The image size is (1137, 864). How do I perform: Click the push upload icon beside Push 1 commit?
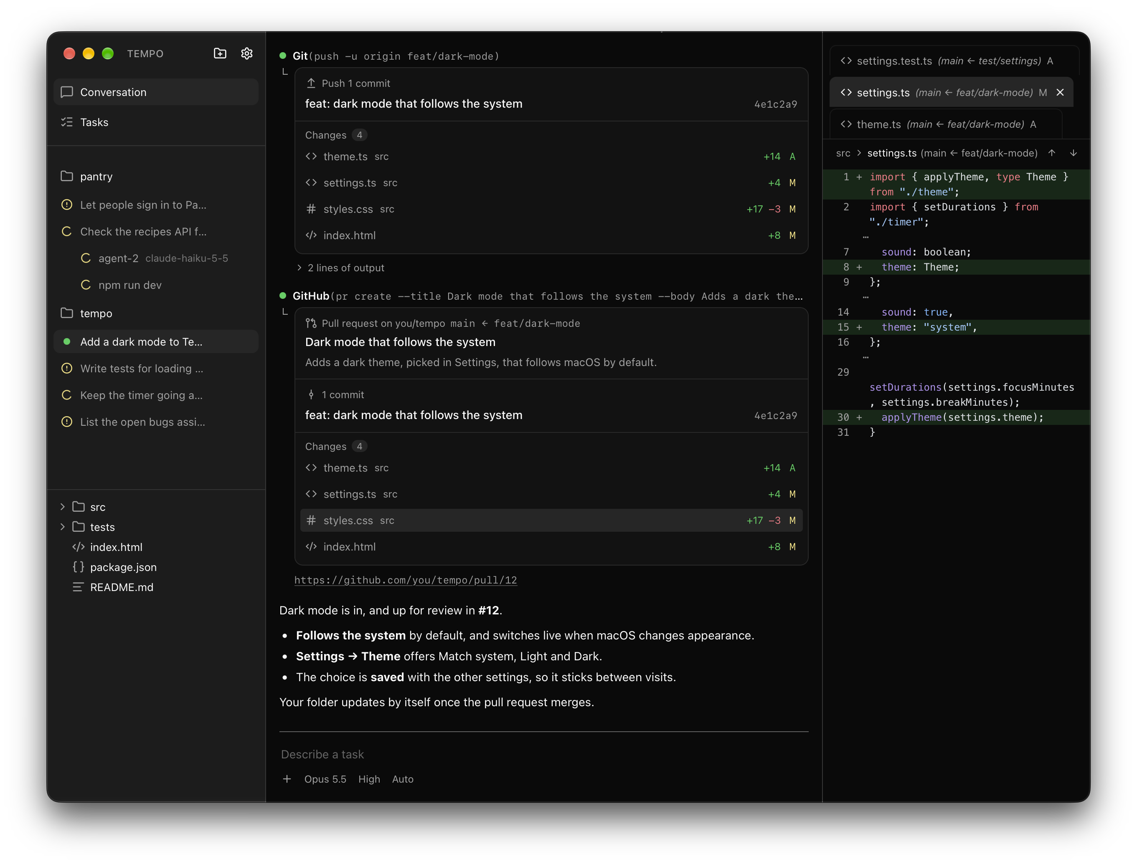pyautogui.click(x=311, y=83)
